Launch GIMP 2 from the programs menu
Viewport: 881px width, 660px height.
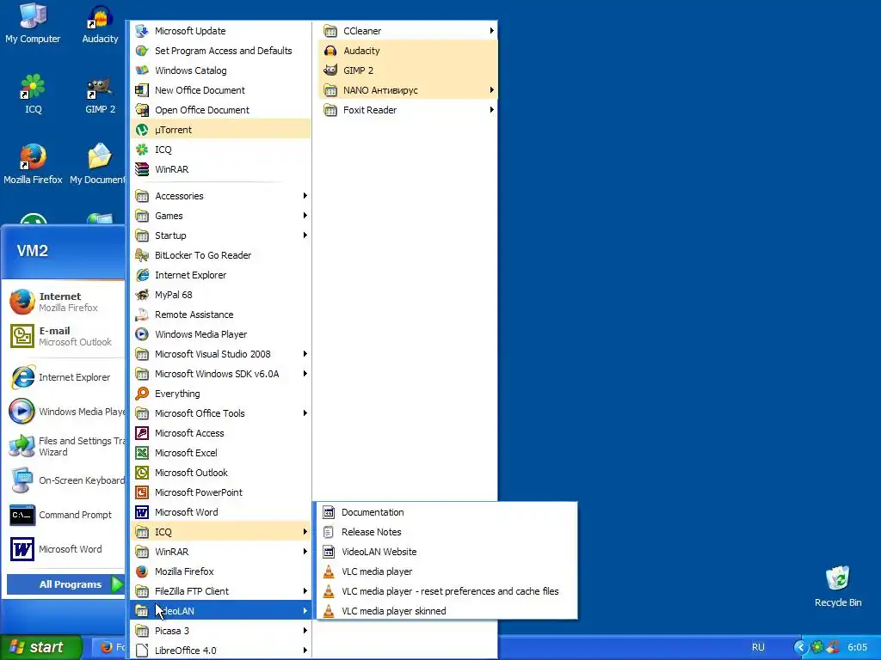click(x=407, y=70)
